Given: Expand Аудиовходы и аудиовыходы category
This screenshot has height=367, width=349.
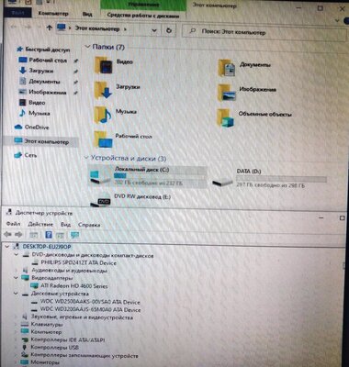Looking at the screenshot, I should (x=17, y=271).
